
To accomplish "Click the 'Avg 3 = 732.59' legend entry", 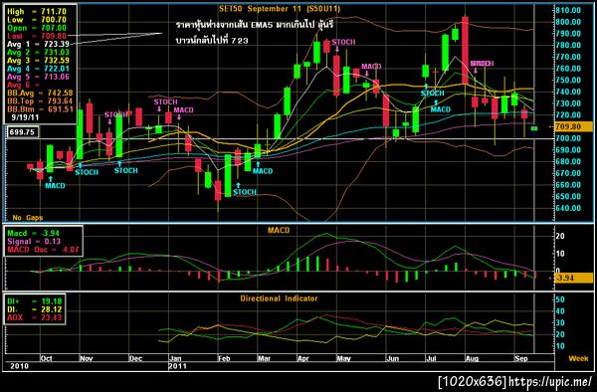I will (38, 60).
